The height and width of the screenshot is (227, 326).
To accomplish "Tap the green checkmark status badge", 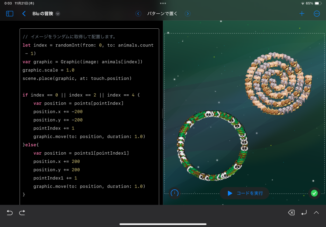I will pyautogui.click(x=314, y=193).
